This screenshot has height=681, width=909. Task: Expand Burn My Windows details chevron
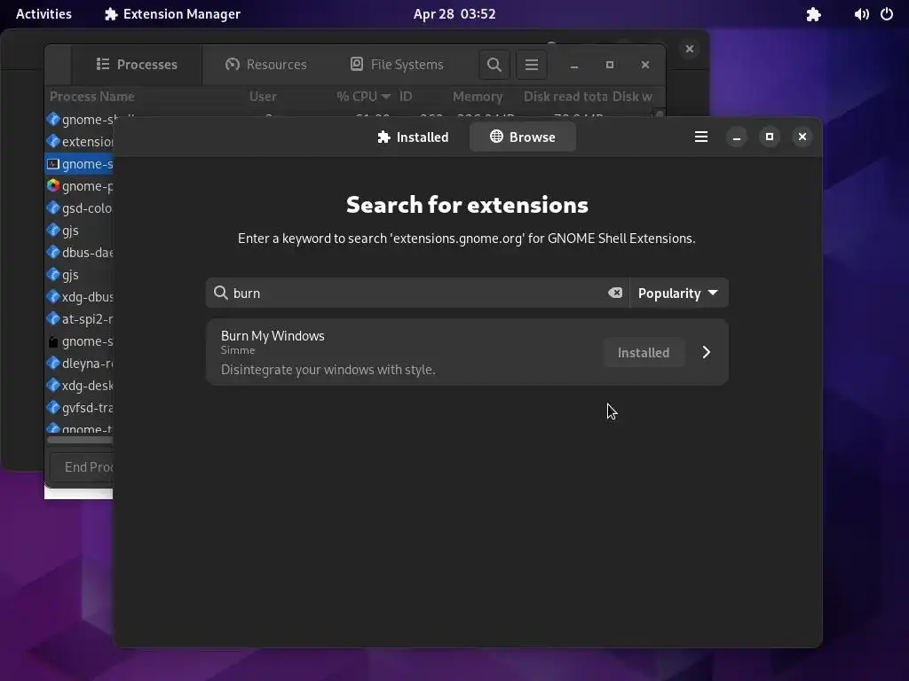(706, 352)
